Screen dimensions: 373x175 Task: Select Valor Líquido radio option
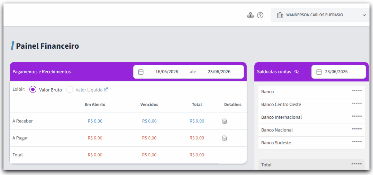click(x=70, y=90)
